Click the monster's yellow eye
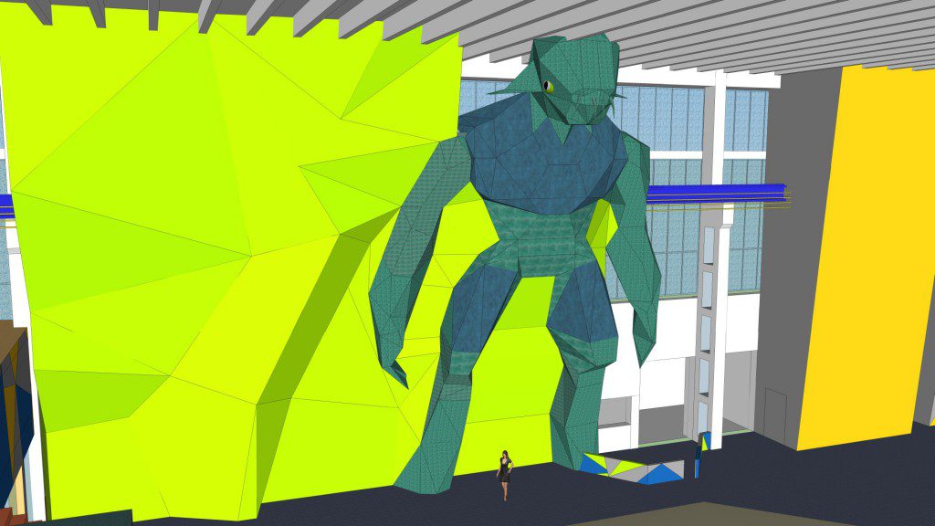935x526 pixels. click(548, 87)
